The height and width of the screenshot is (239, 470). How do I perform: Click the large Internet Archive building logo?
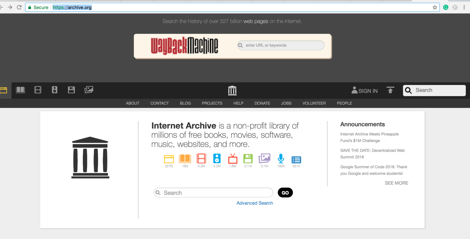(x=90, y=157)
